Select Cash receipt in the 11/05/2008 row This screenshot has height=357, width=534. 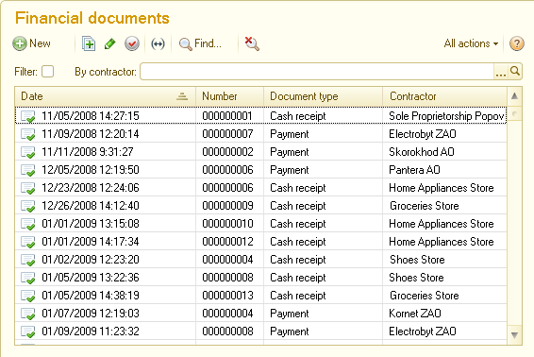[x=297, y=116]
